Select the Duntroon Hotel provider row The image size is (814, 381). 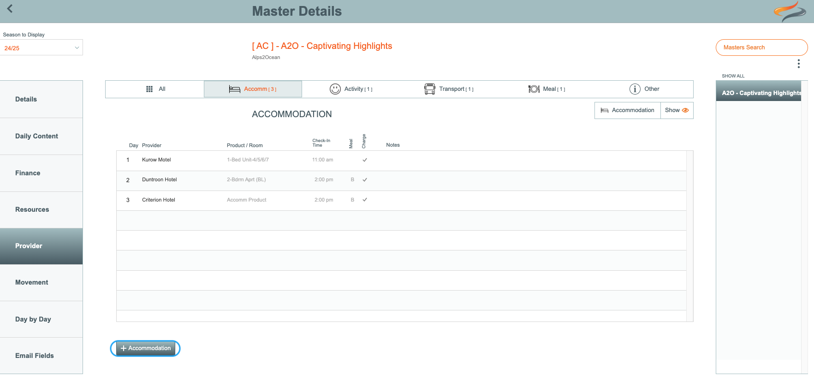click(x=401, y=180)
